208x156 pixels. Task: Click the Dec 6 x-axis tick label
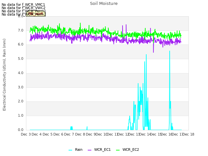click(x=58, y=134)
